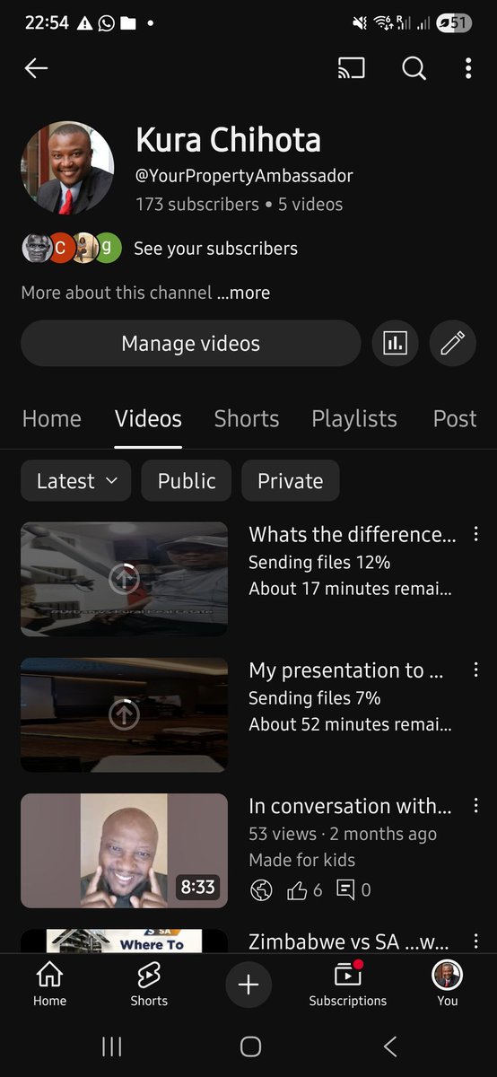Switch to the Post channel tab
The image size is (497, 1077).
tap(455, 419)
